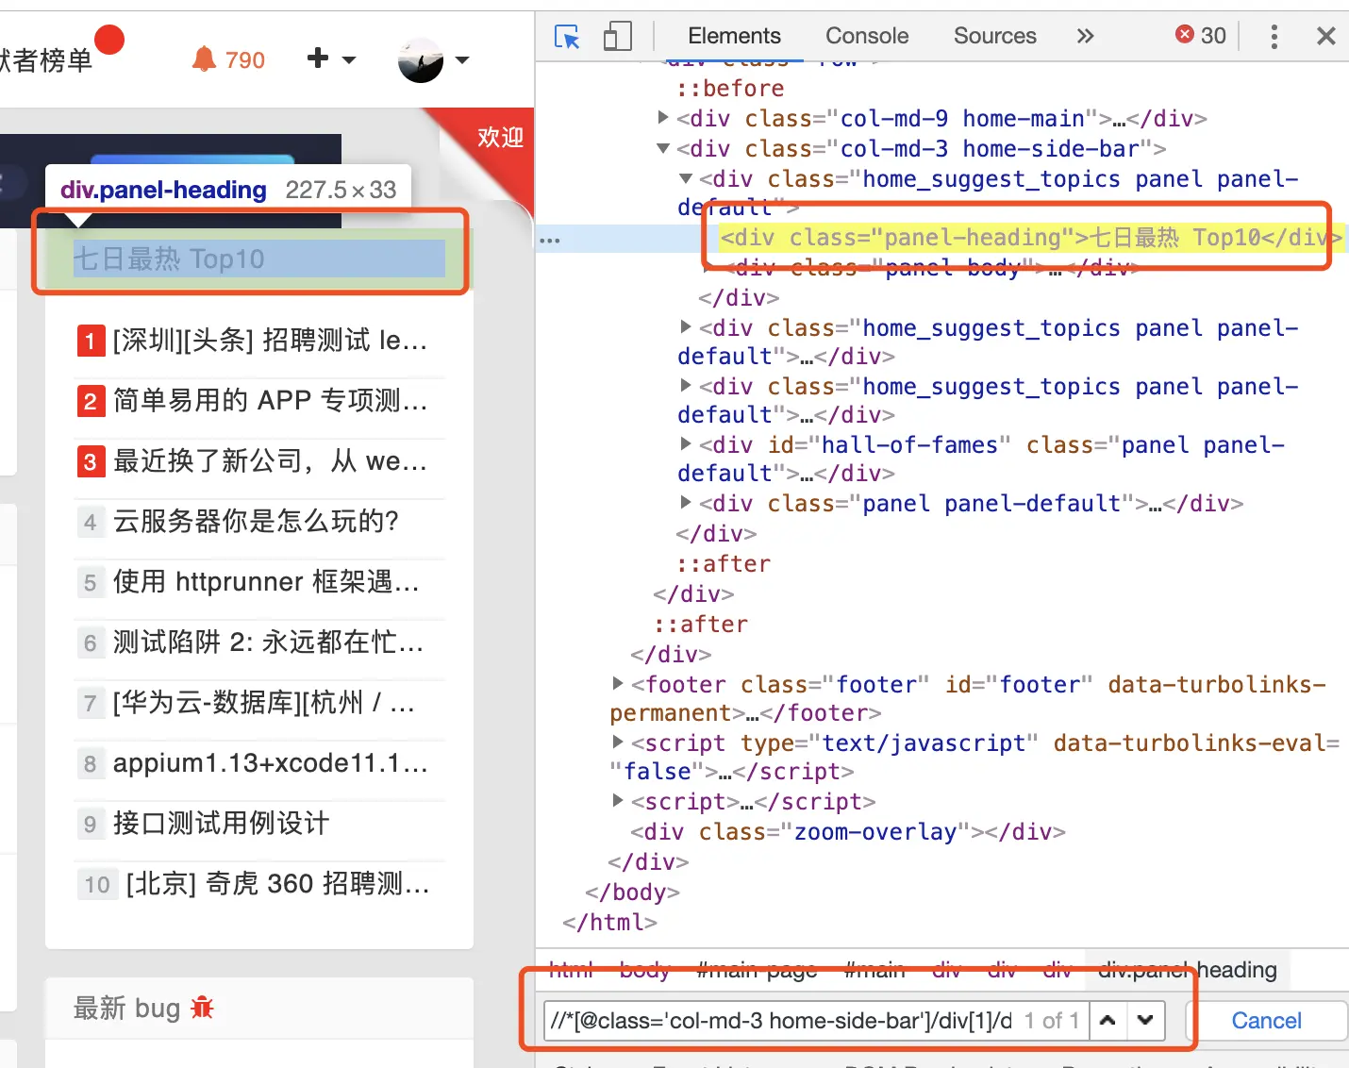Select the #main-page breadcrumb item
Image resolution: width=1349 pixels, height=1068 pixels.
point(757,970)
